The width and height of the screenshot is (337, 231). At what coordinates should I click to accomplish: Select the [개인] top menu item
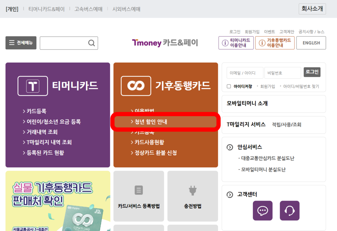pyautogui.click(x=12, y=9)
